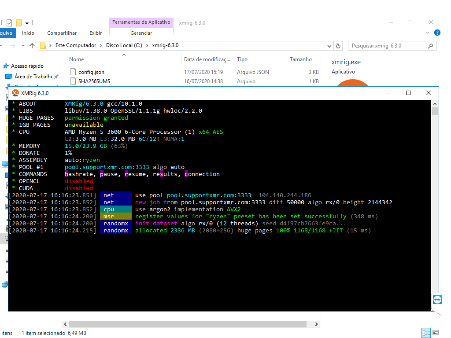The width and height of the screenshot is (451, 338).
Task: Unpin Área de Trabalho from Quick Access
Action: pos(56,76)
